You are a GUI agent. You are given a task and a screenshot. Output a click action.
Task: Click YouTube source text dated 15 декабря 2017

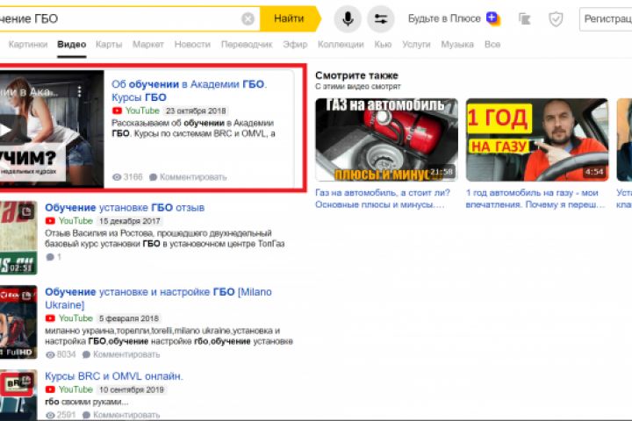point(75,221)
